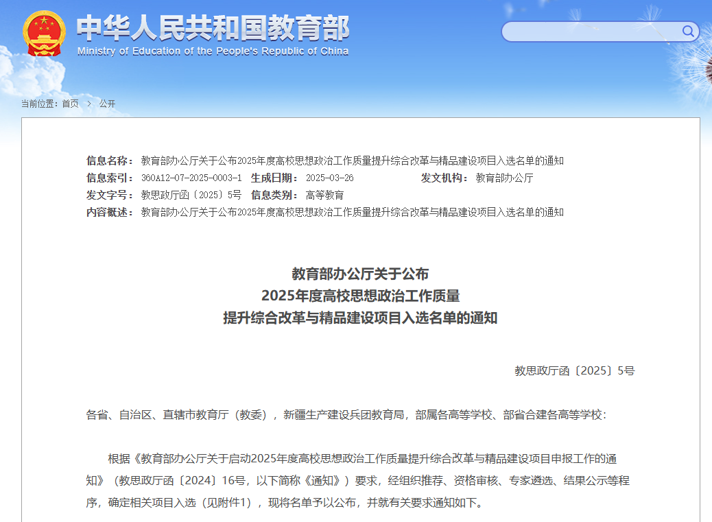Viewport: 712px width, 522px height.
Task: Click the 中华人民共和国教育部 site title
Action: click(x=213, y=27)
